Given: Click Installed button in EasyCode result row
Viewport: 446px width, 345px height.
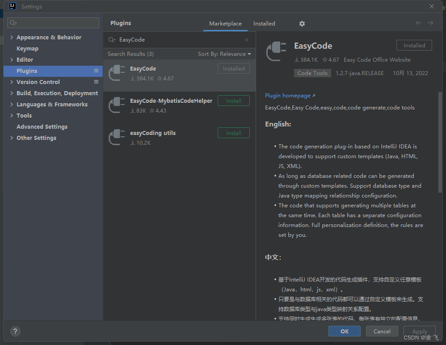Looking at the screenshot, I should pyautogui.click(x=234, y=68).
